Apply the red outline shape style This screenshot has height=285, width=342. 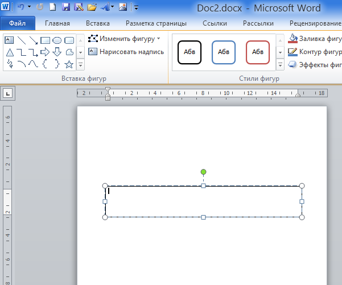click(x=258, y=52)
